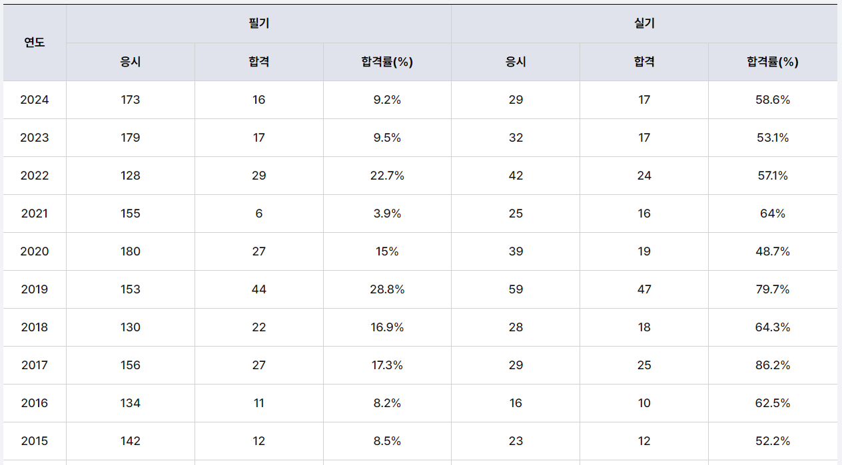The height and width of the screenshot is (465, 842).
Task: Select the 필기 group header
Action: pos(258,23)
